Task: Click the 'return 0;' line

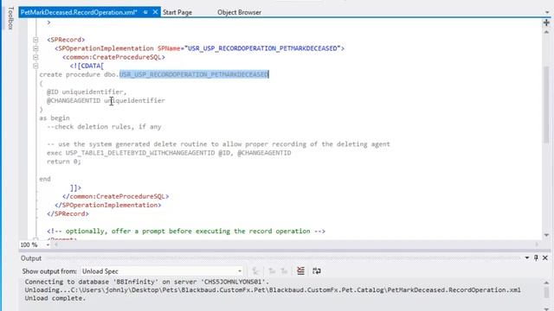Action: (64, 162)
